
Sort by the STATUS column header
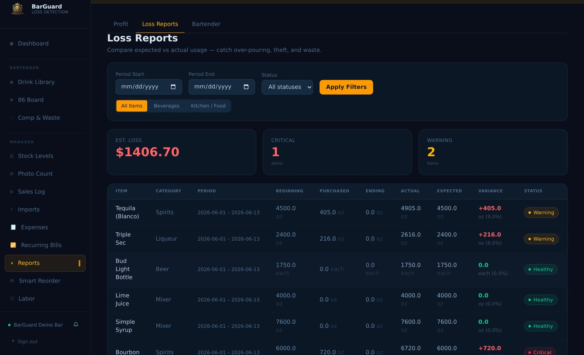(x=533, y=191)
